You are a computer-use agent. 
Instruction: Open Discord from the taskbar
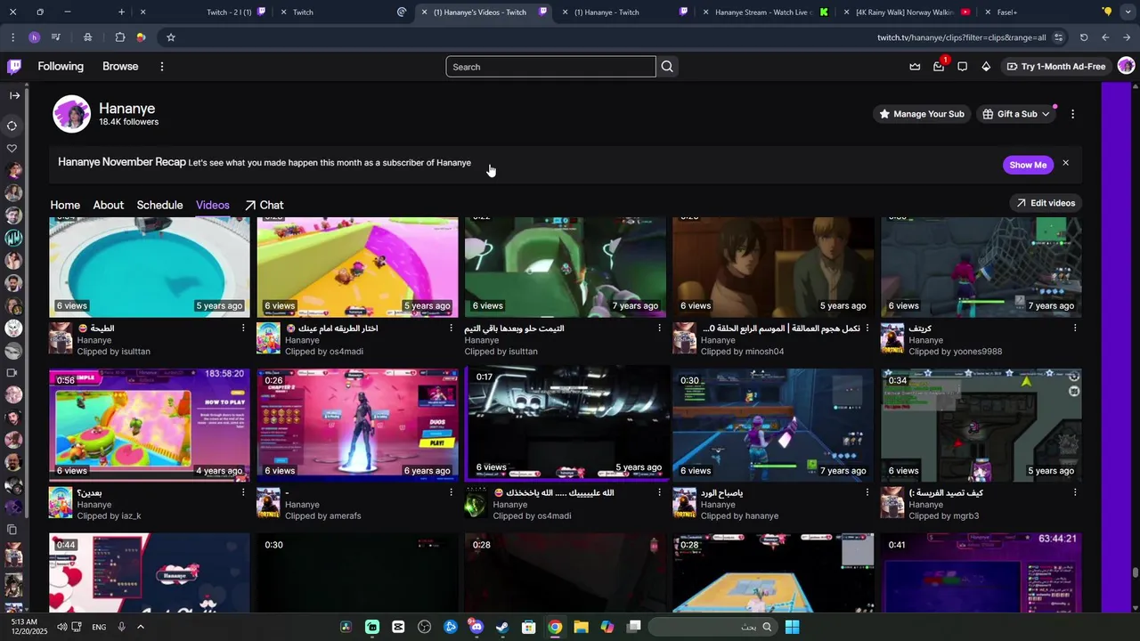[x=476, y=627]
